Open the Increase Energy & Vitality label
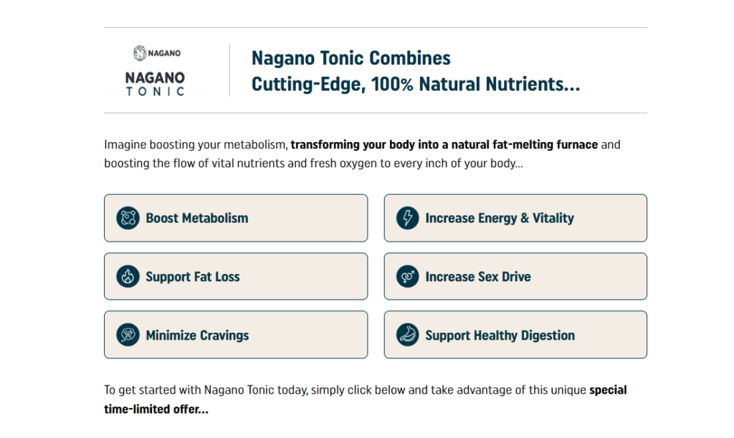 (x=500, y=218)
